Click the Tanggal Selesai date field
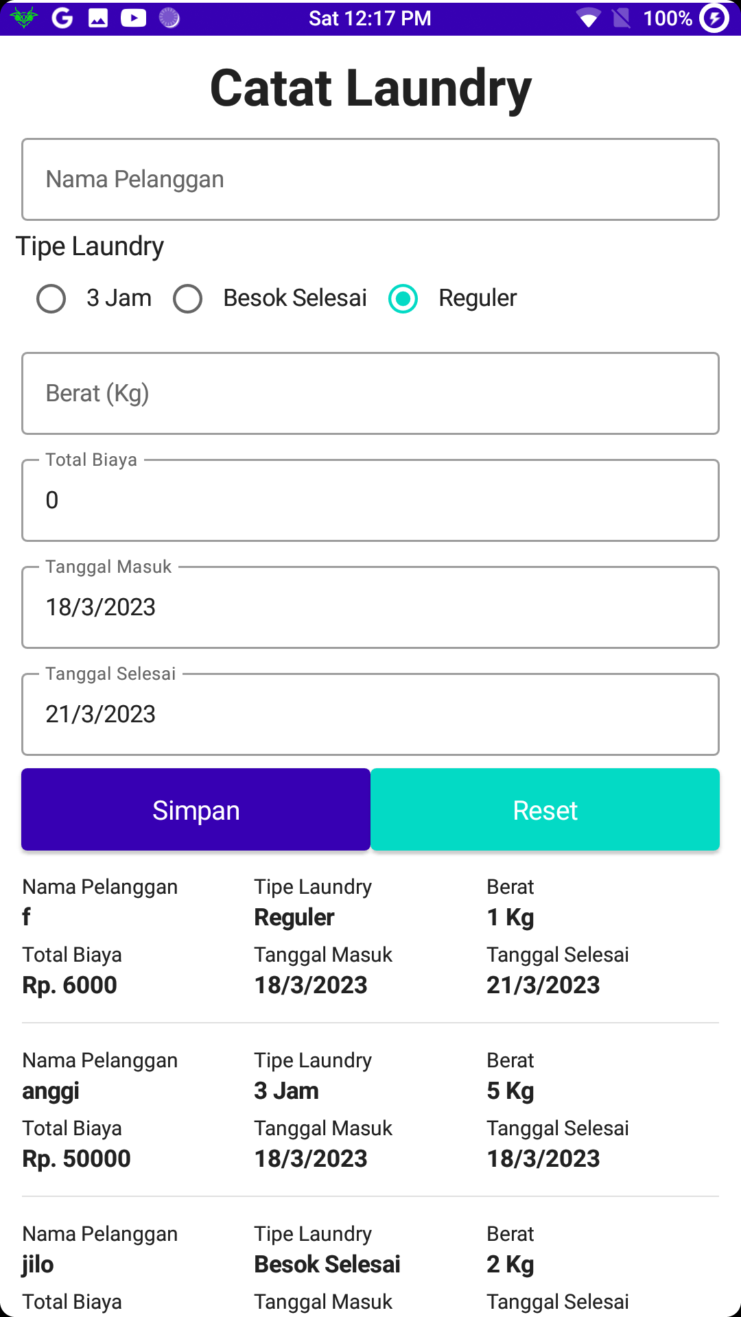Image resolution: width=741 pixels, height=1317 pixels. tap(370, 713)
